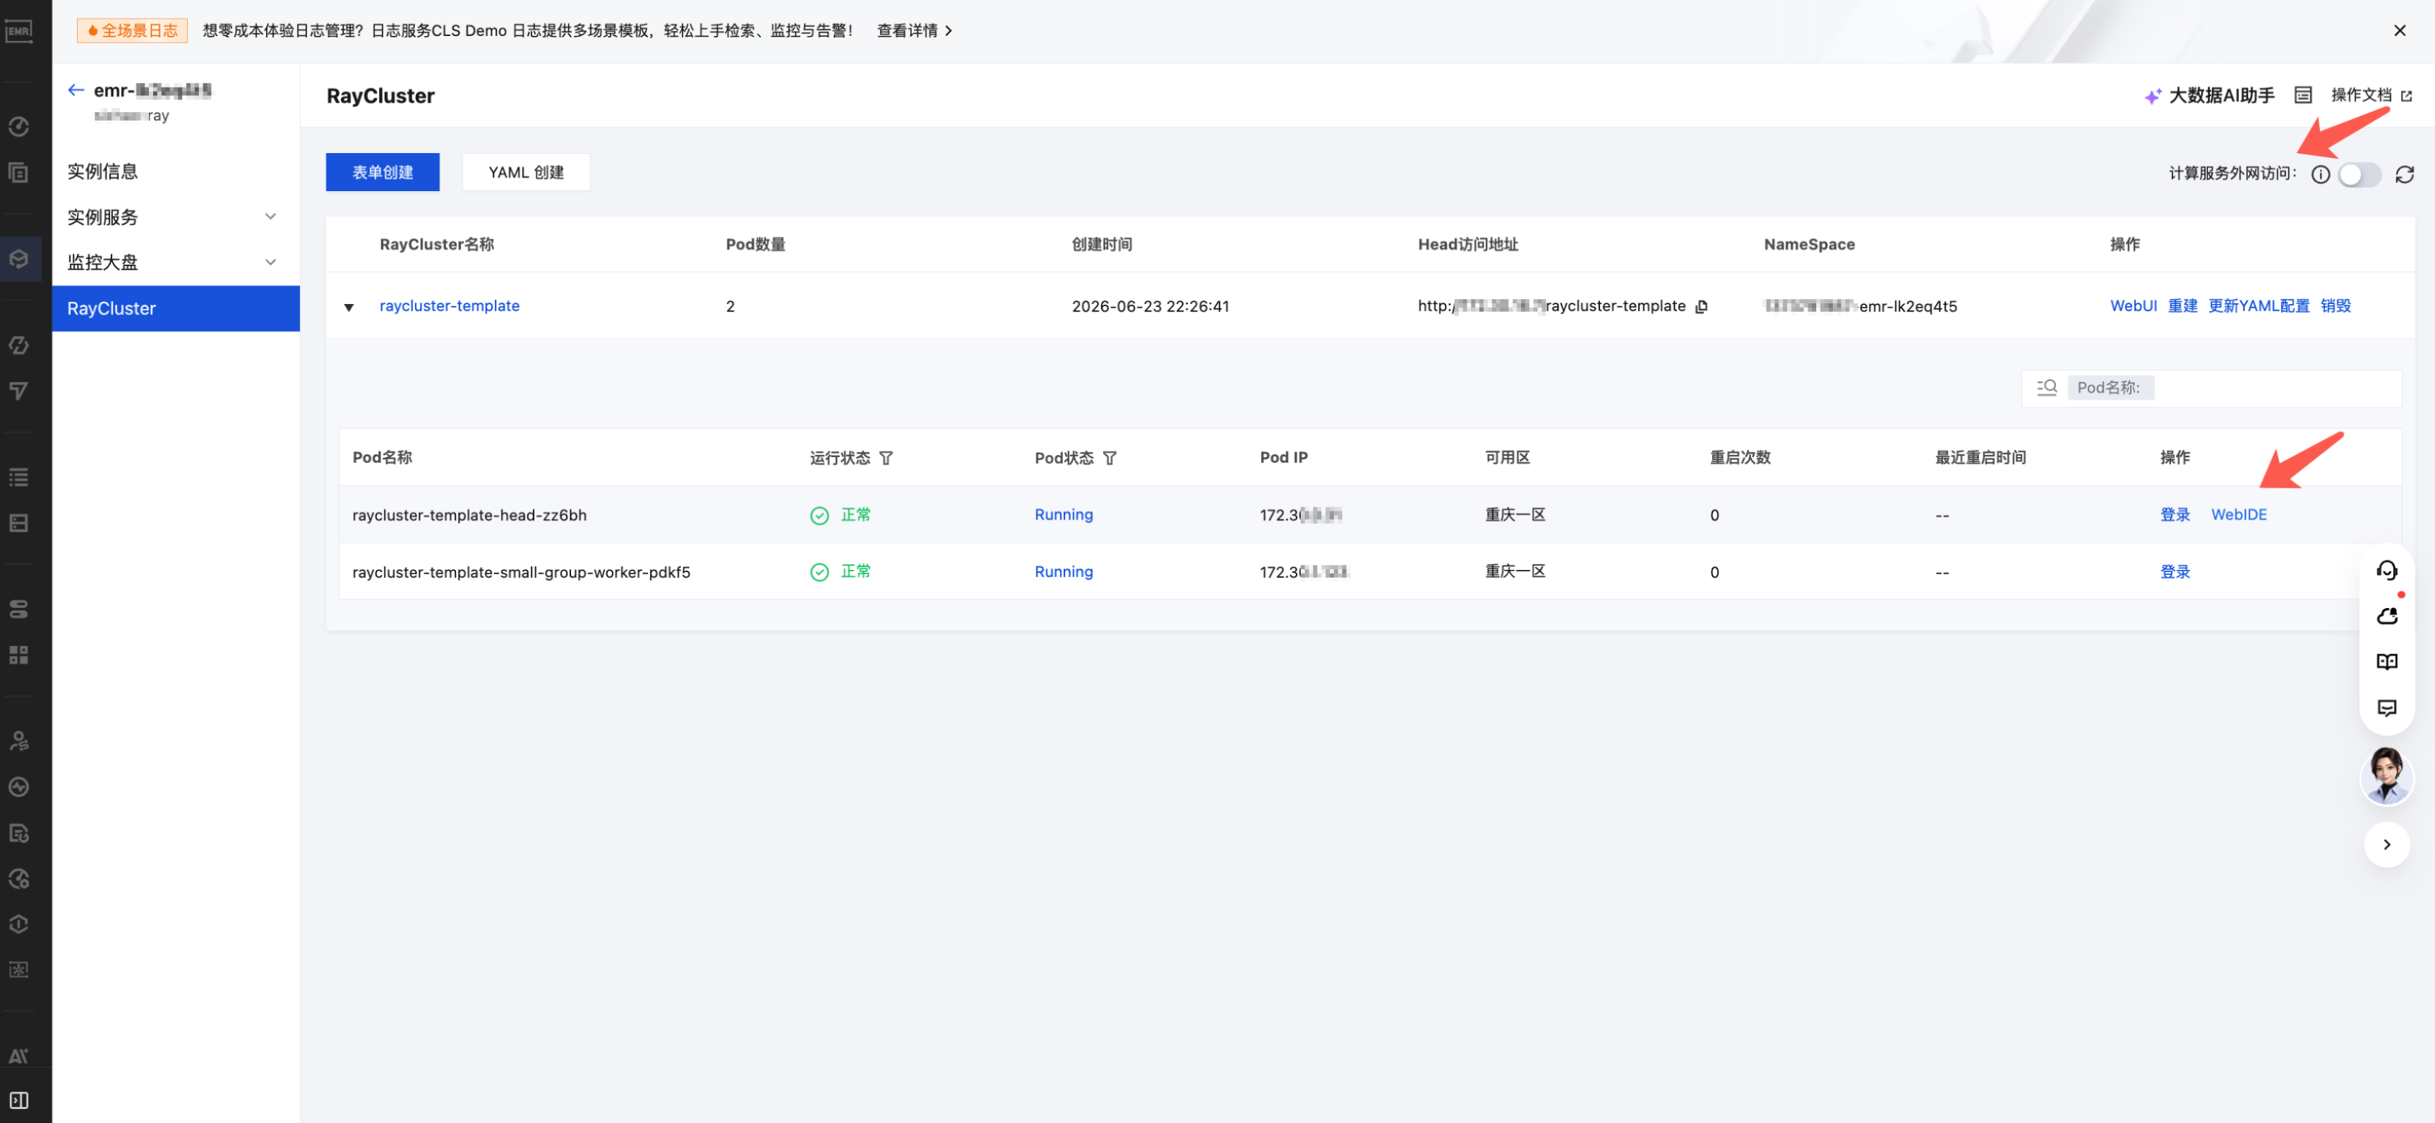The height and width of the screenshot is (1123, 2435).
Task: Click creation time 2026-06-23 22:26:41
Action: [x=1150, y=306]
